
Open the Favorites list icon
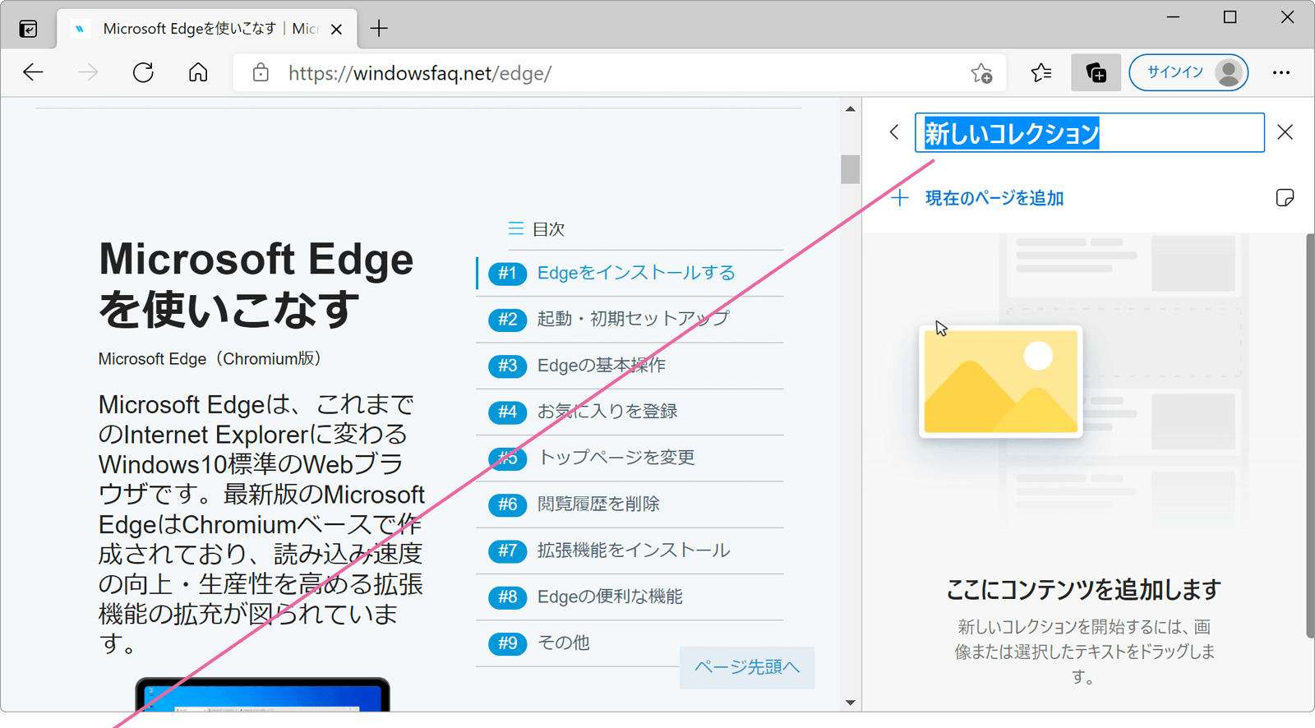point(1041,72)
